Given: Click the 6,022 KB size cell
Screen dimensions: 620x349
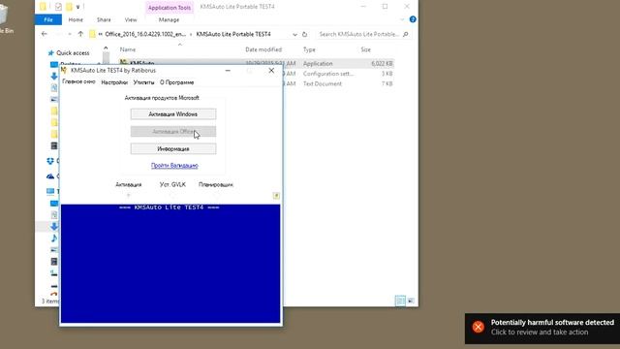Looking at the screenshot, I should (382, 63).
